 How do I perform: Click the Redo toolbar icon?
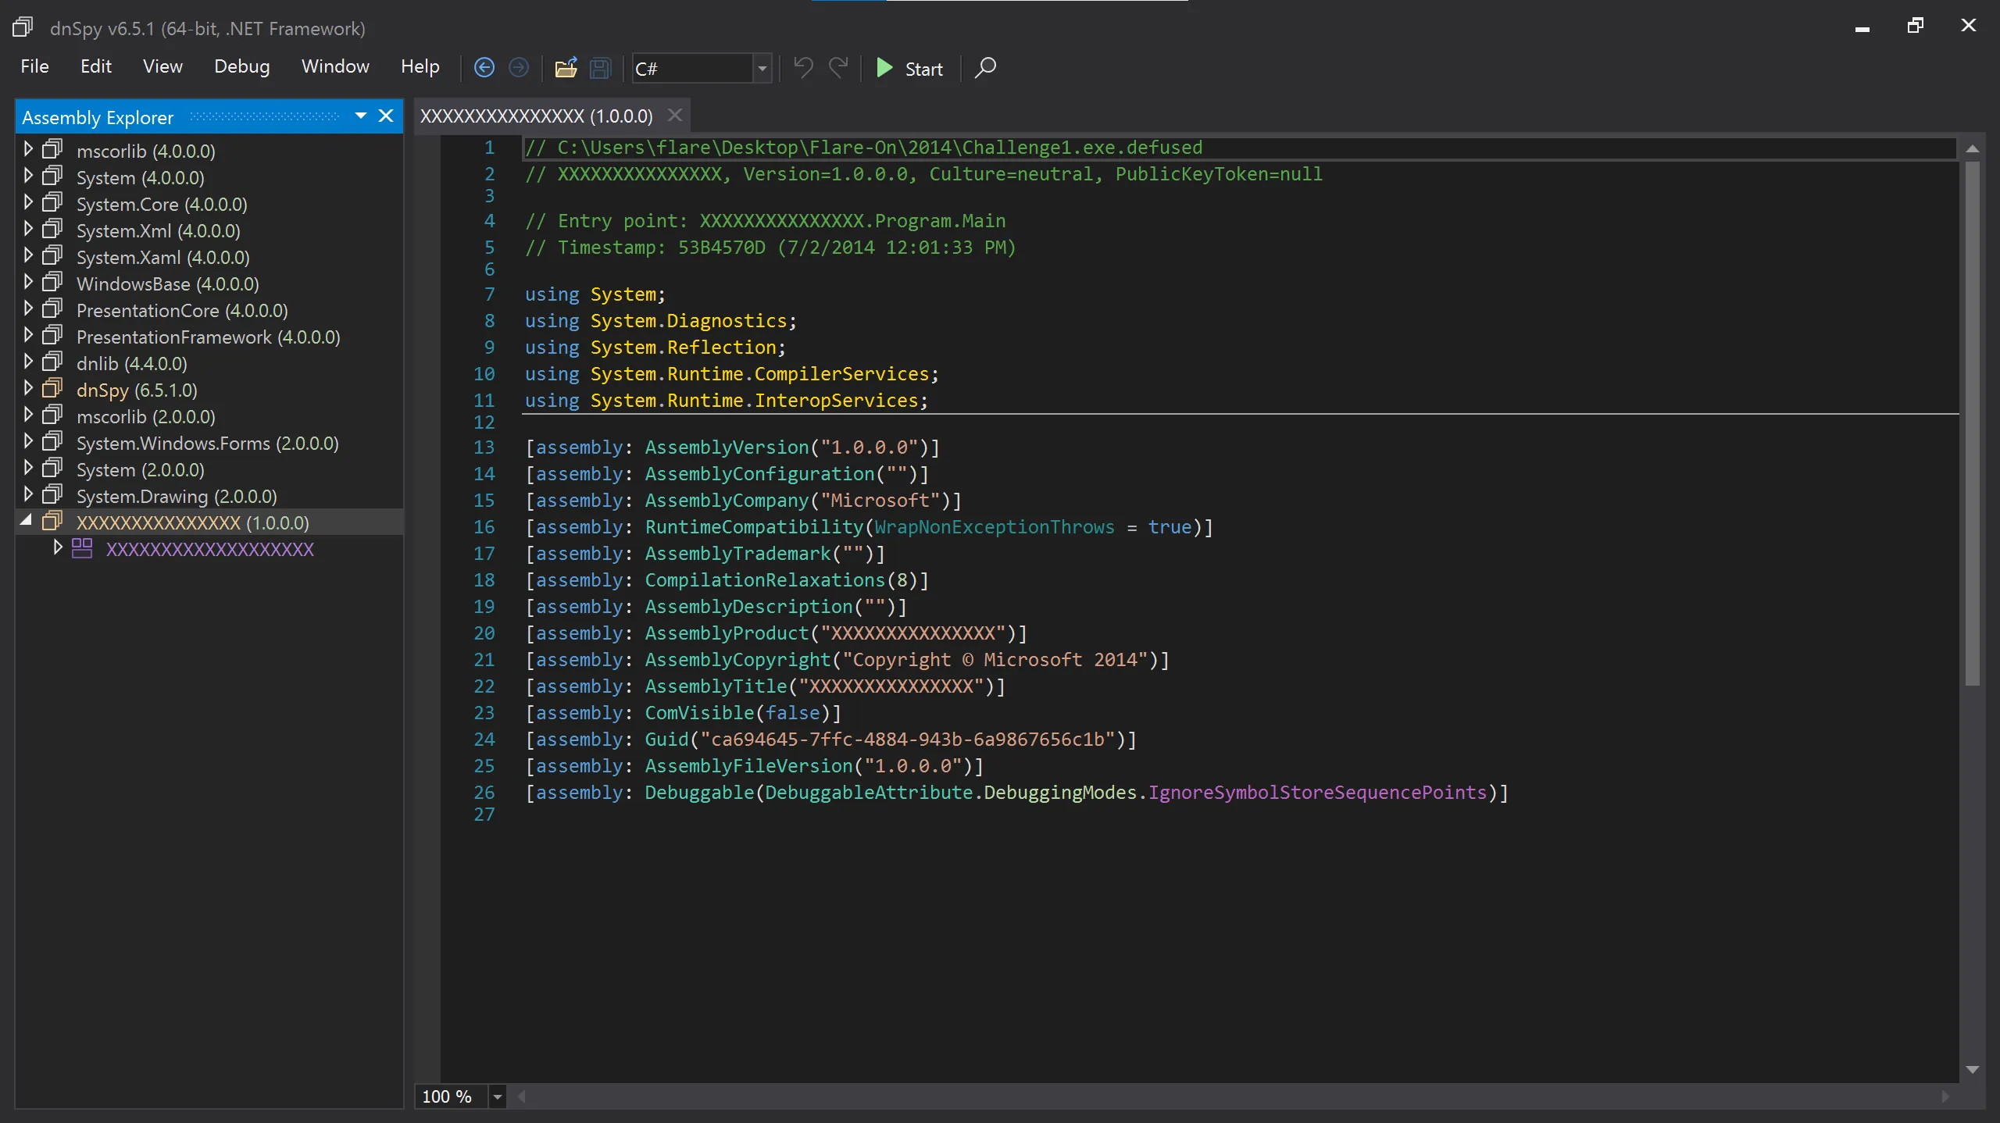pyautogui.click(x=838, y=68)
